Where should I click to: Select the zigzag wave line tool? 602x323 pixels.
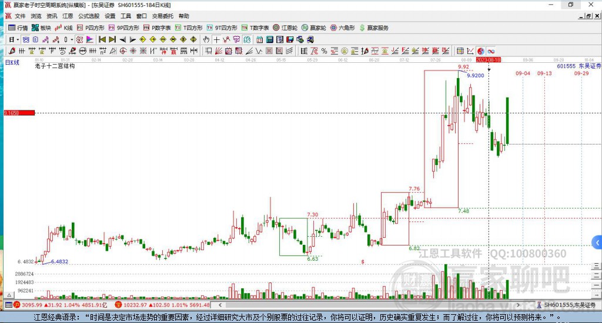pyautogui.click(x=259, y=51)
